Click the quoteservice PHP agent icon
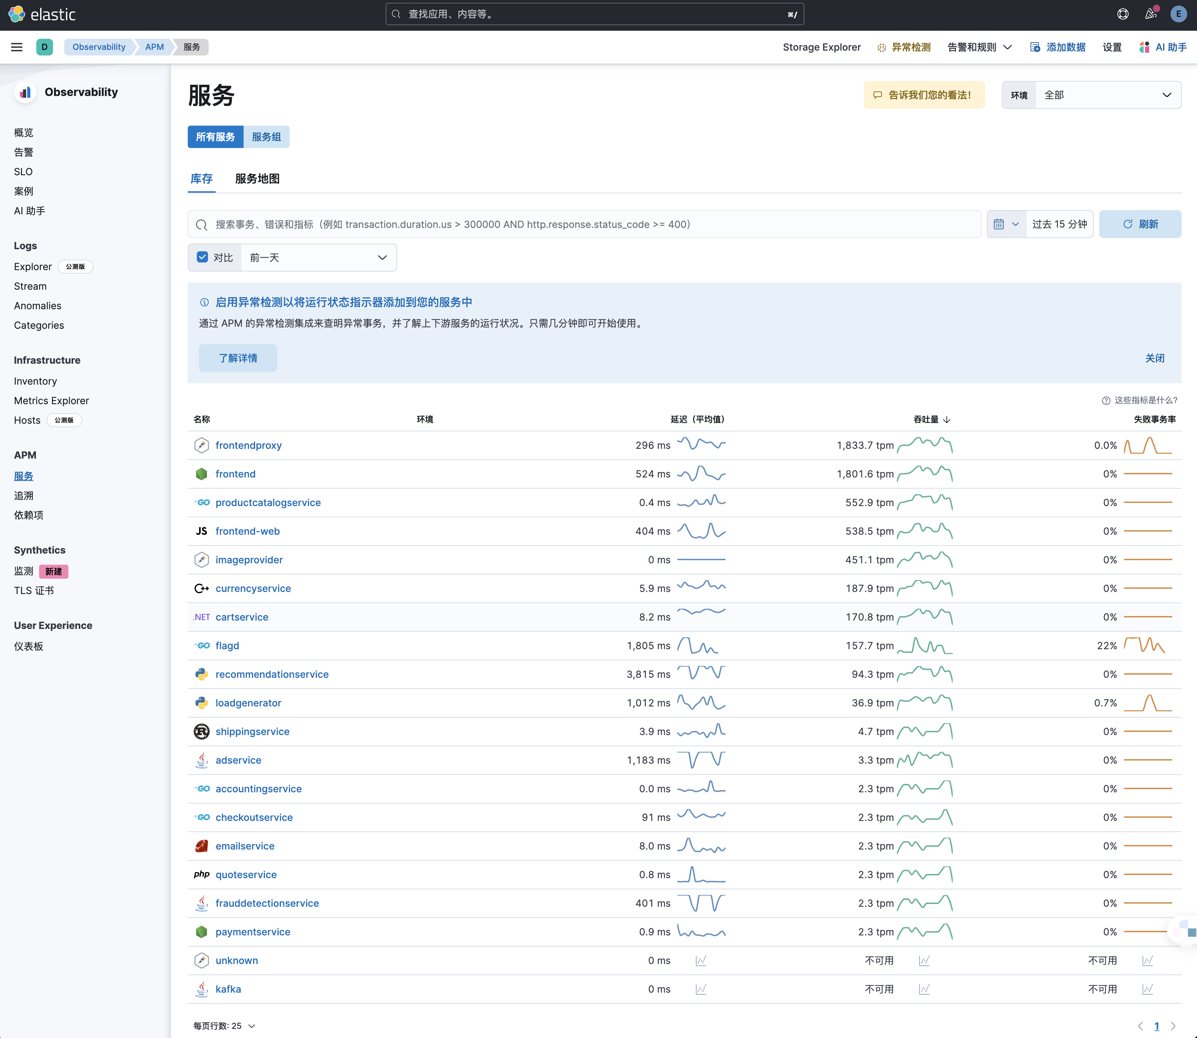The height and width of the screenshot is (1038, 1197). [201, 874]
